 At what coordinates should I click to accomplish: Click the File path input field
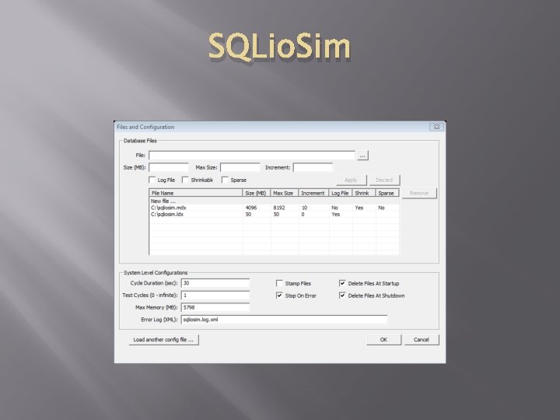[252, 156]
